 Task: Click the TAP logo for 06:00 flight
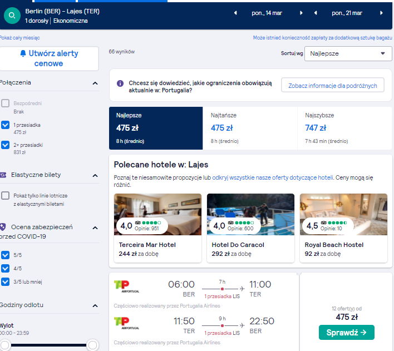[126, 286]
